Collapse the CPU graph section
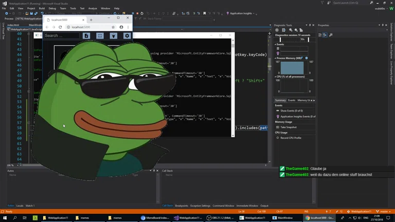 275,77
